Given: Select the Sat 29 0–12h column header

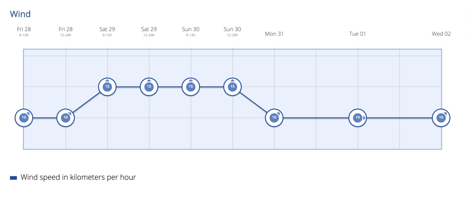Looking at the screenshot, I should point(107,32).
